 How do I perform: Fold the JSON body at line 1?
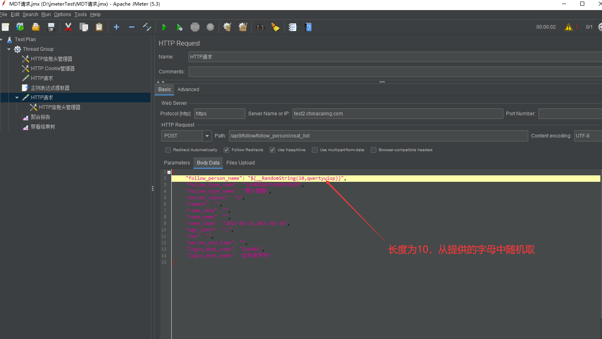click(169, 172)
